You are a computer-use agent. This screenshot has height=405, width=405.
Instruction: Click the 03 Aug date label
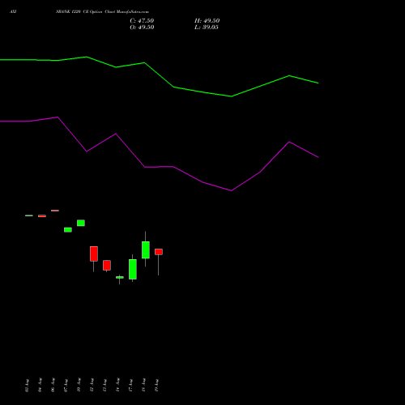[x=27, y=386]
